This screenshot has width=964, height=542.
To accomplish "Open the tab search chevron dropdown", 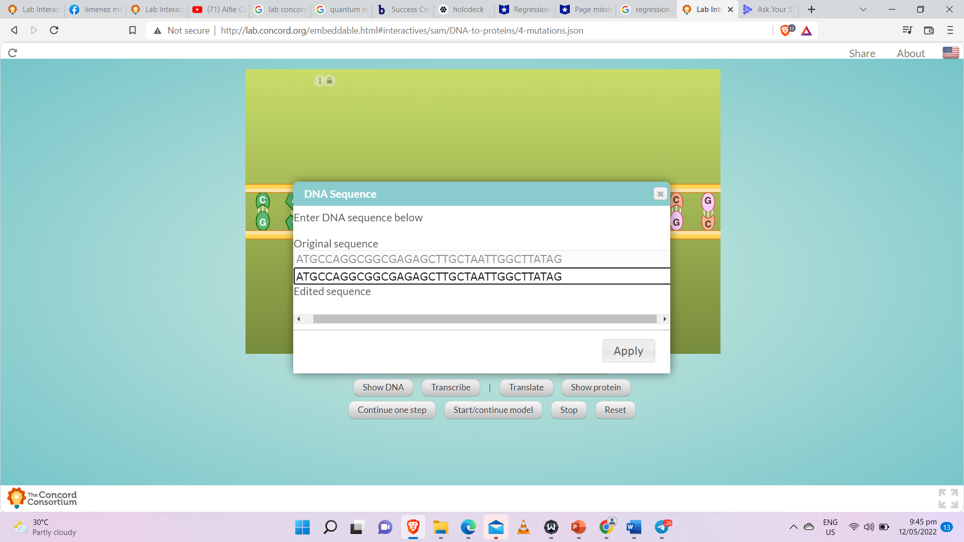I will pyautogui.click(x=863, y=9).
